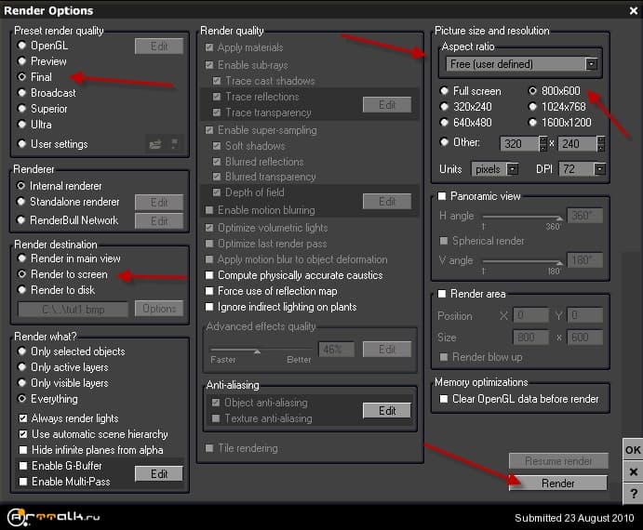The image size is (643, 530).
Task: Enable Compute physically accurate caustics
Action: 210,275
